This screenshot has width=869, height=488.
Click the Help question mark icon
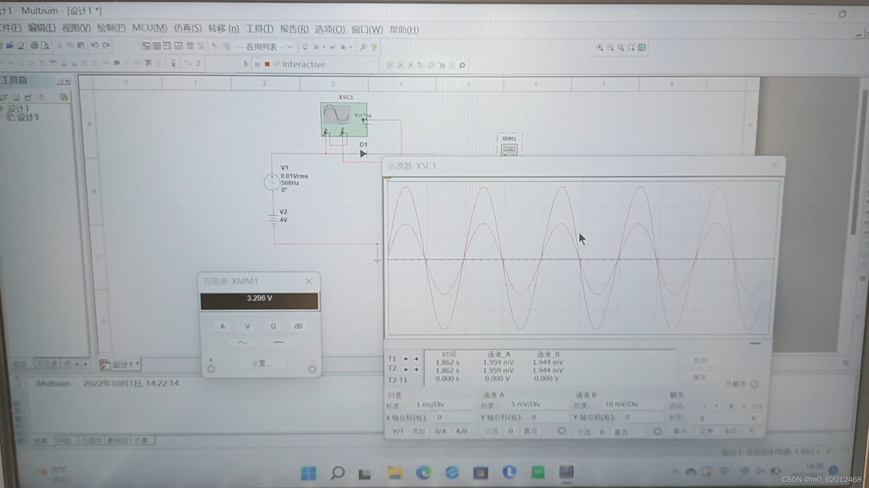374,47
